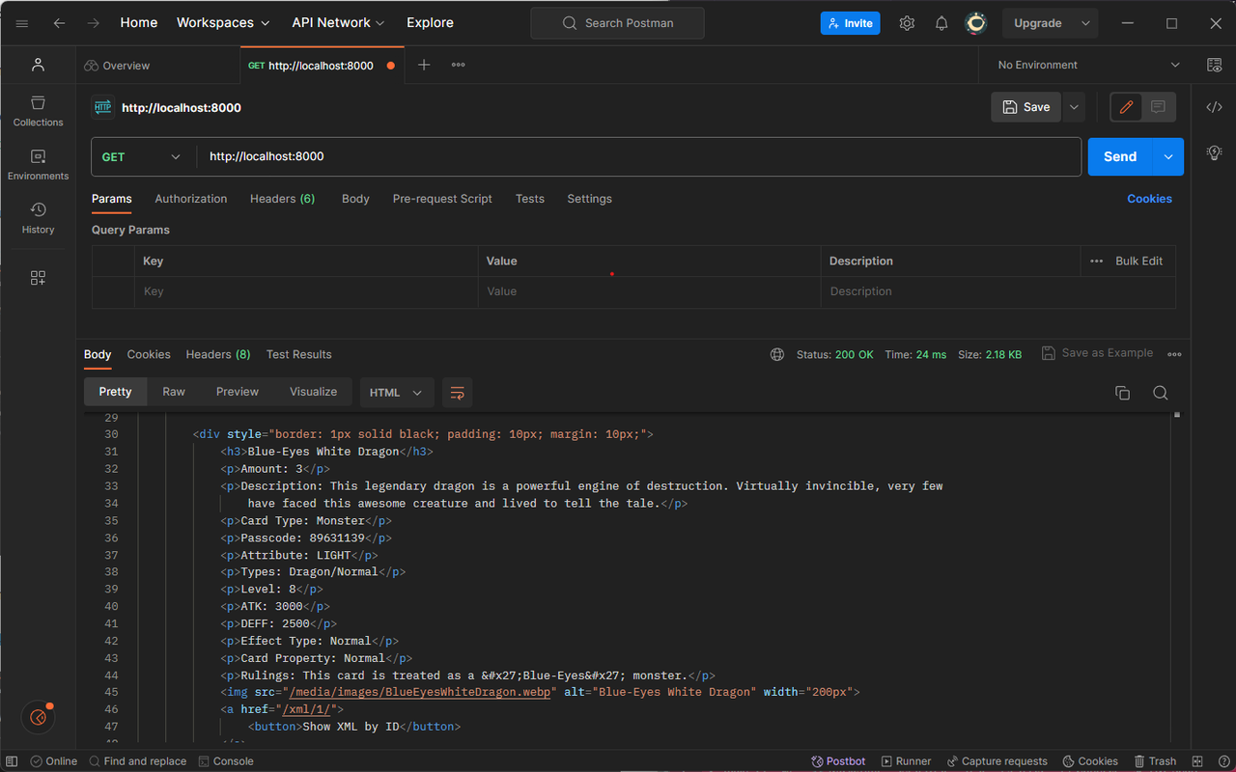This screenshot has height=772, width=1236.
Task: Open the Tests tab
Action: 529,199
